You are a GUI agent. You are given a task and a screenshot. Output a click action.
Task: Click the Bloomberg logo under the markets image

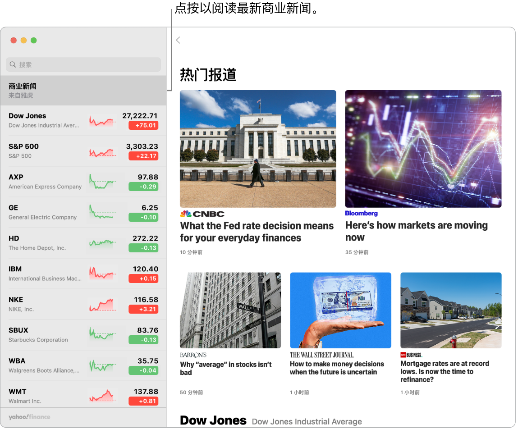coord(361,213)
